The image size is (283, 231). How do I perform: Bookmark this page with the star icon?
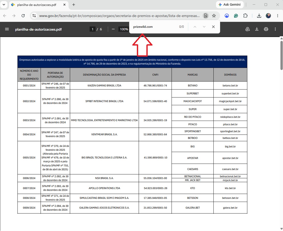coord(214,16)
